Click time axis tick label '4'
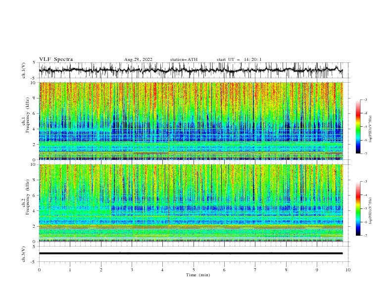The height and width of the screenshot is (303, 392). [162, 270]
